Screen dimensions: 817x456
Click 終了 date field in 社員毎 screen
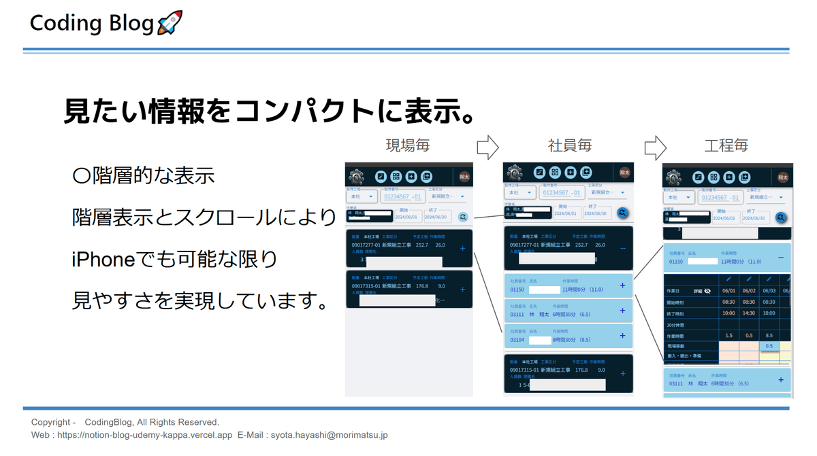[597, 213]
